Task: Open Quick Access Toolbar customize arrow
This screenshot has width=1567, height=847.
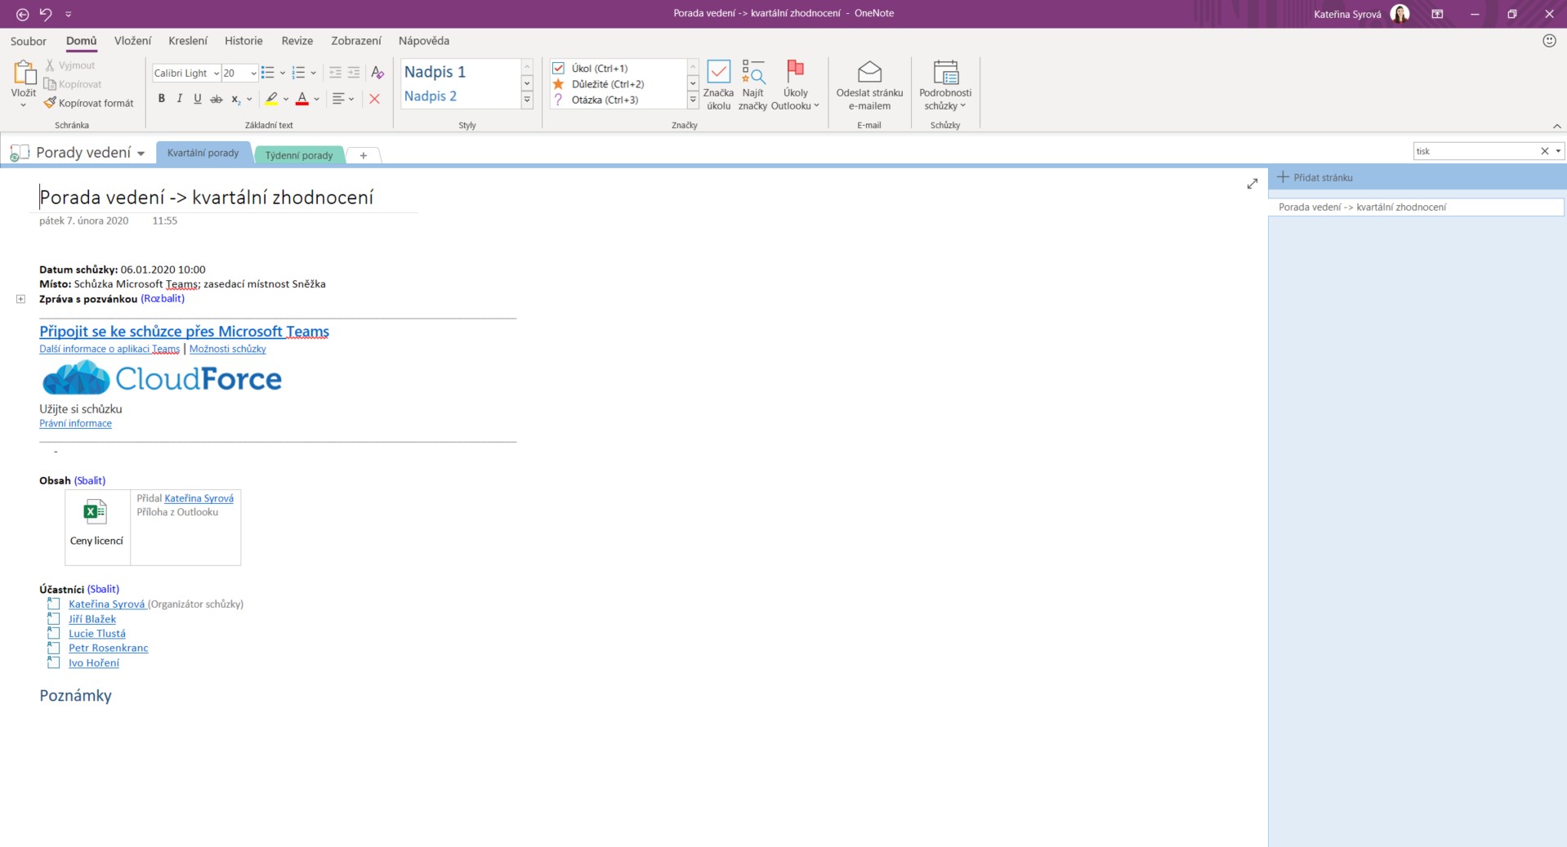Action: point(68,14)
